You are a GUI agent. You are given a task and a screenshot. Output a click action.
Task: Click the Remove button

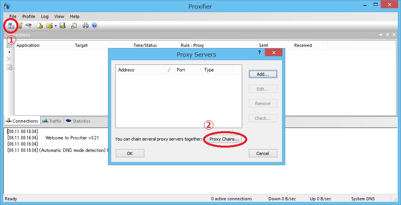(263, 103)
